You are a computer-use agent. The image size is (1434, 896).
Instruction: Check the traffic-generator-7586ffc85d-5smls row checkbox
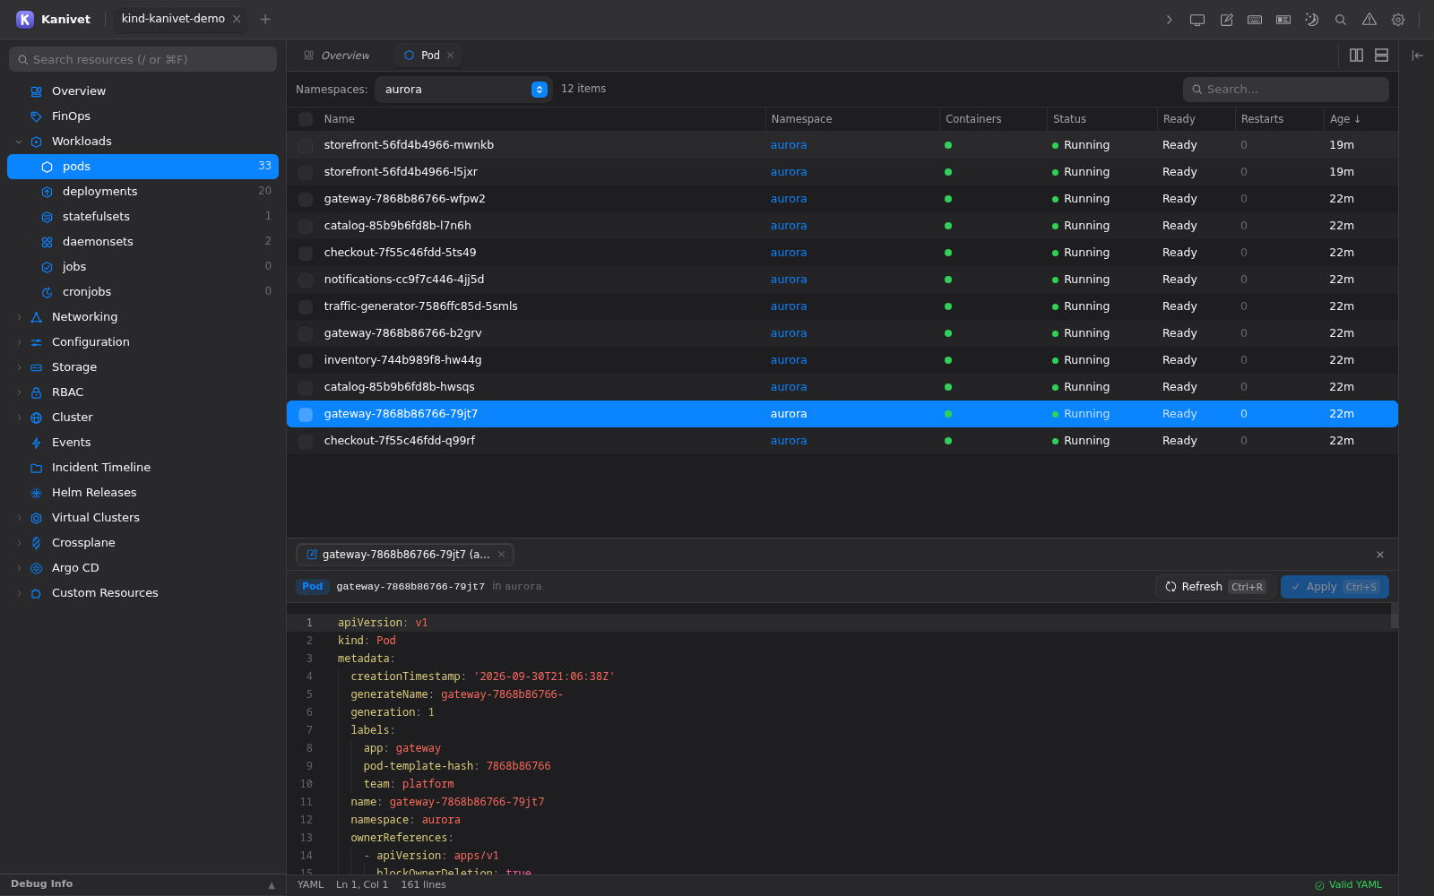306,307
